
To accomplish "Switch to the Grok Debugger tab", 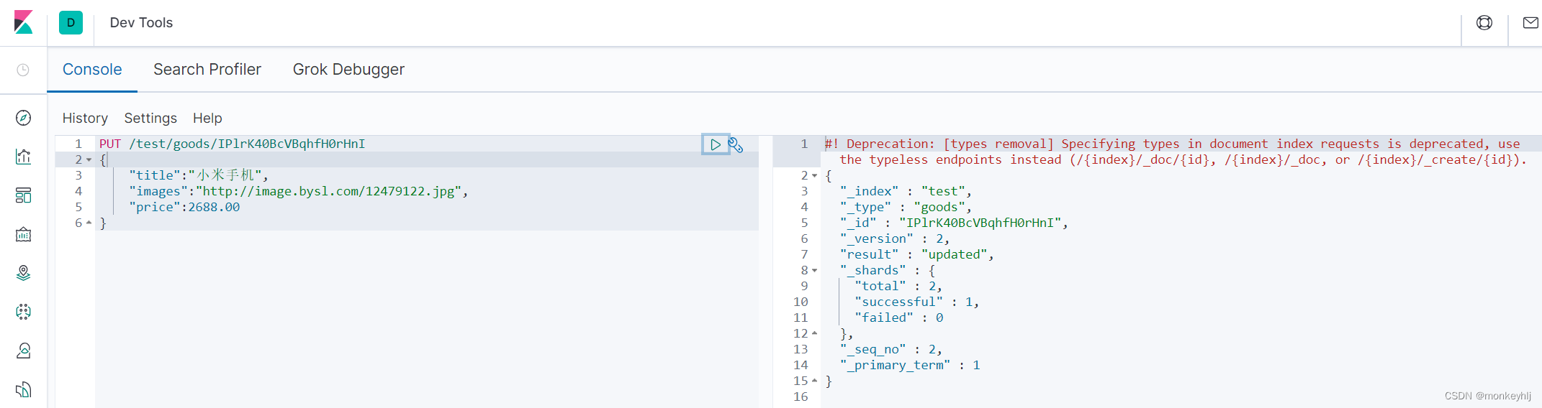I will [348, 70].
